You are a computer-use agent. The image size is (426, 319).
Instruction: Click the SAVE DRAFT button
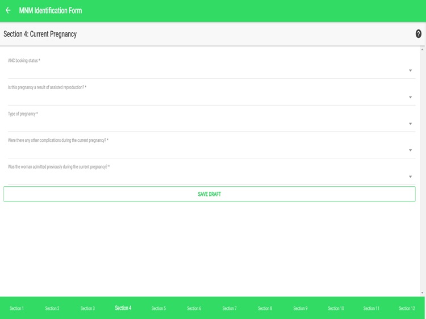(x=210, y=194)
